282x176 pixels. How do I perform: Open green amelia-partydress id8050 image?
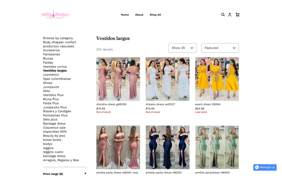coord(217,147)
